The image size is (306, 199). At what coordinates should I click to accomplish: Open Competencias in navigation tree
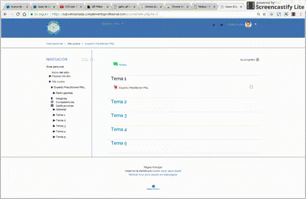65,102
